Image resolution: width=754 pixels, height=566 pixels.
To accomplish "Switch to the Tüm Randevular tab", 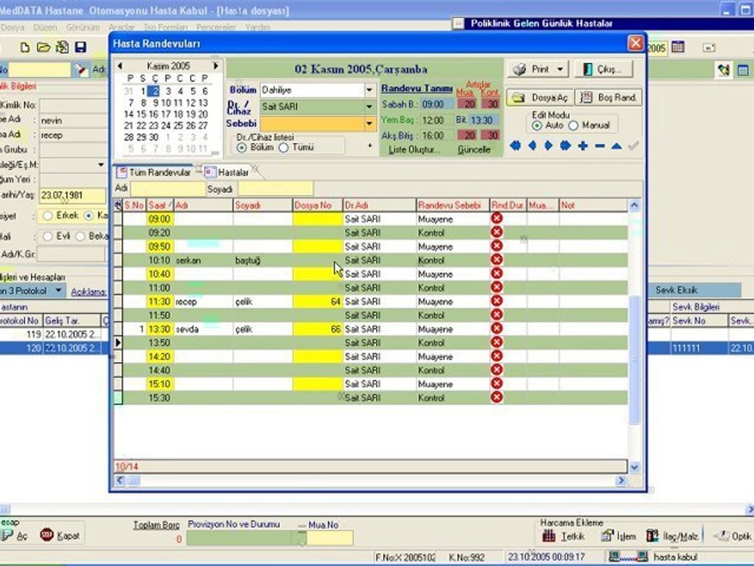I will pos(155,172).
